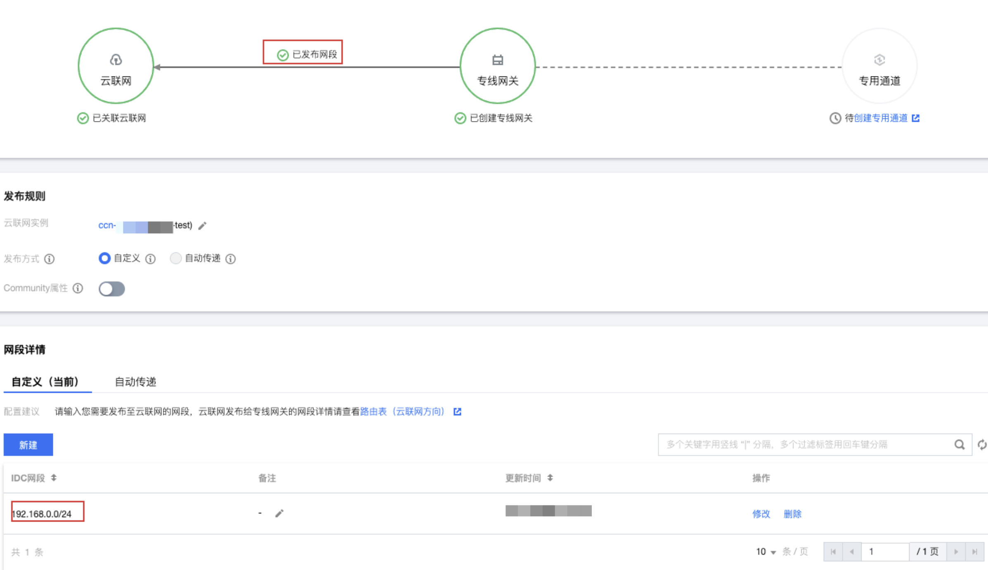Image resolution: width=988 pixels, height=570 pixels.
Task: Click the remark edit pencil in table row
Action: click(x=280, y=513)
